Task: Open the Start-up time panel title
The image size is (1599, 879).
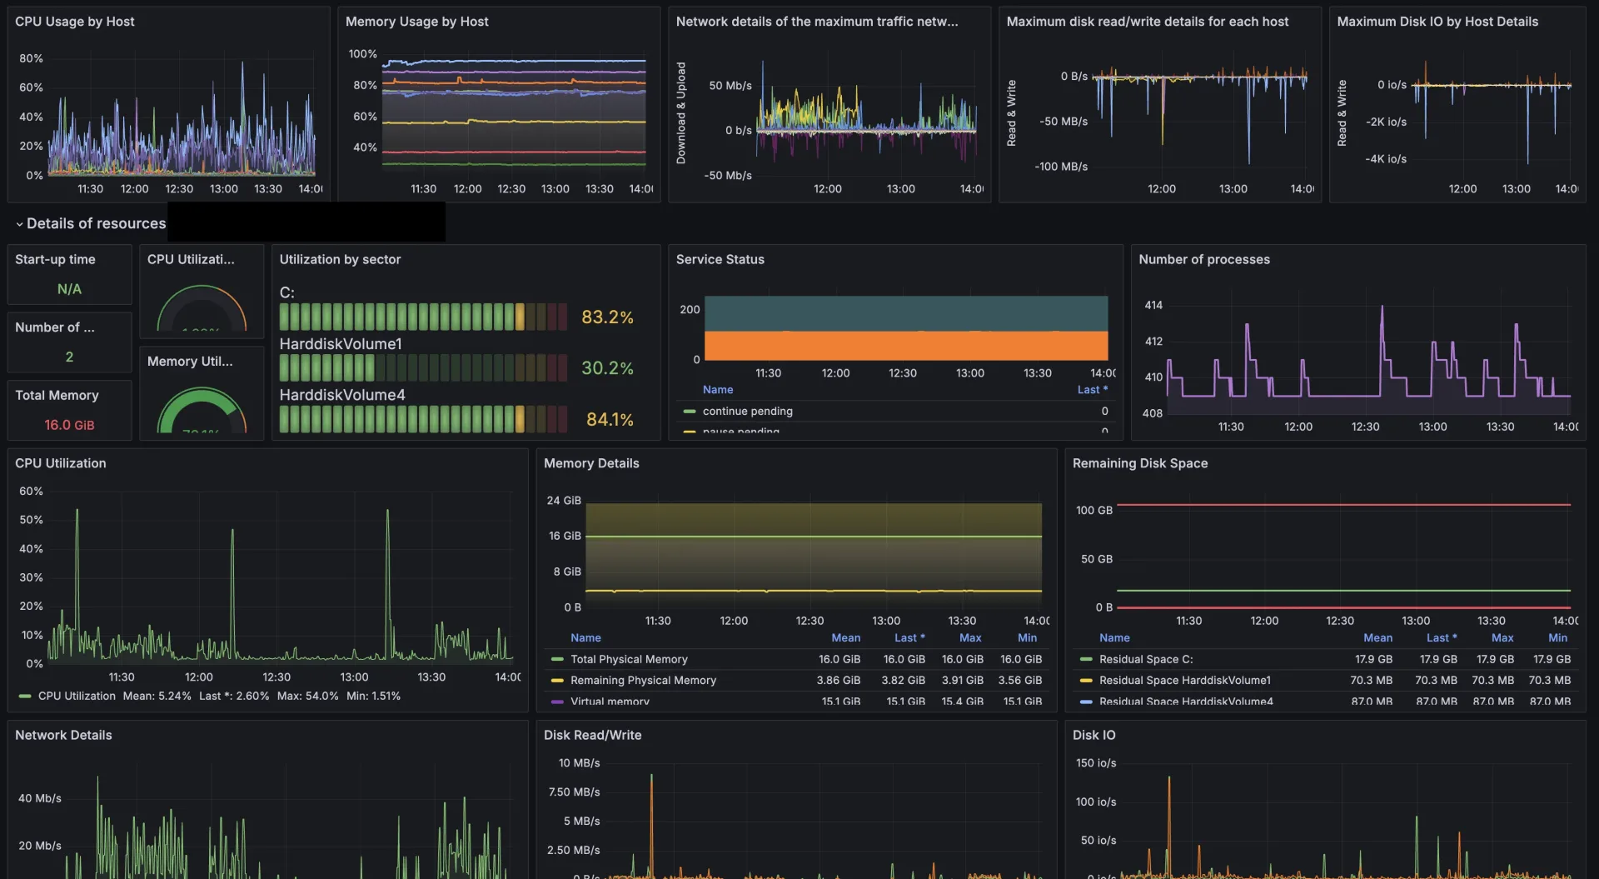Action: coord(55,259)
